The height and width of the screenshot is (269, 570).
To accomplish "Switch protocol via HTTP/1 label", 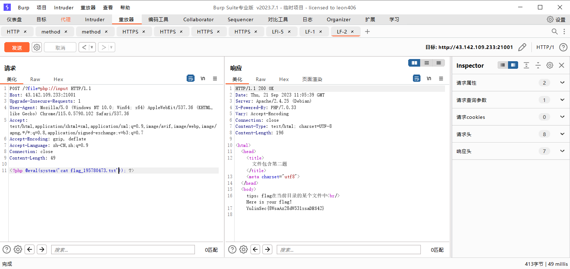I will click(x=545, y=47).
